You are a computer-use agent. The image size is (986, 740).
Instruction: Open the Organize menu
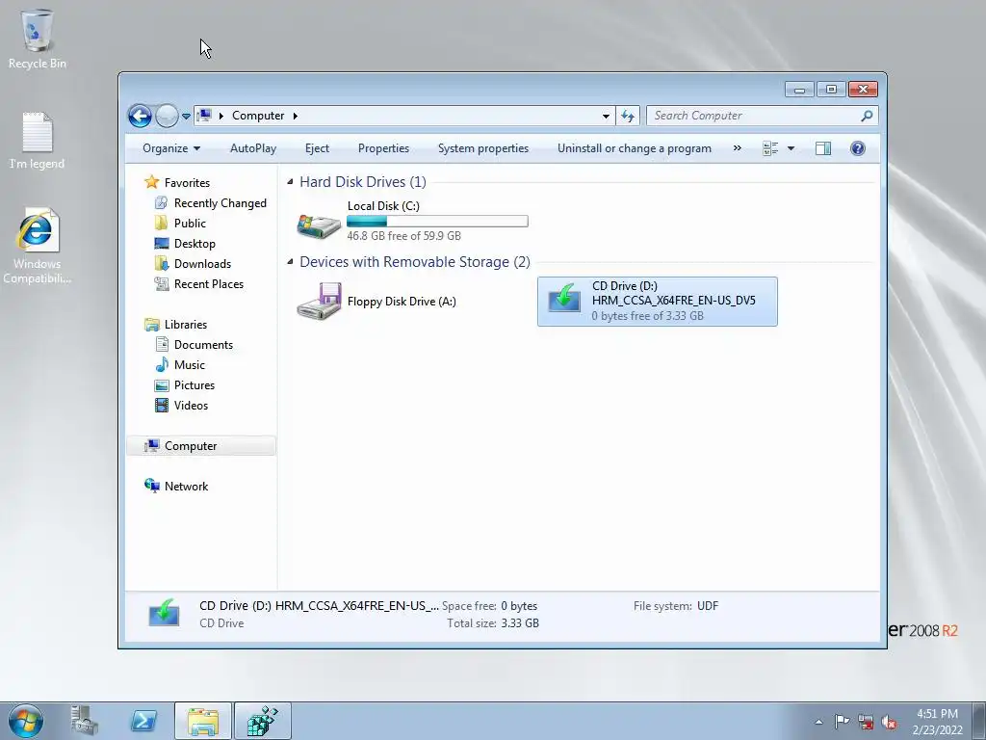(x=171, y=148)
